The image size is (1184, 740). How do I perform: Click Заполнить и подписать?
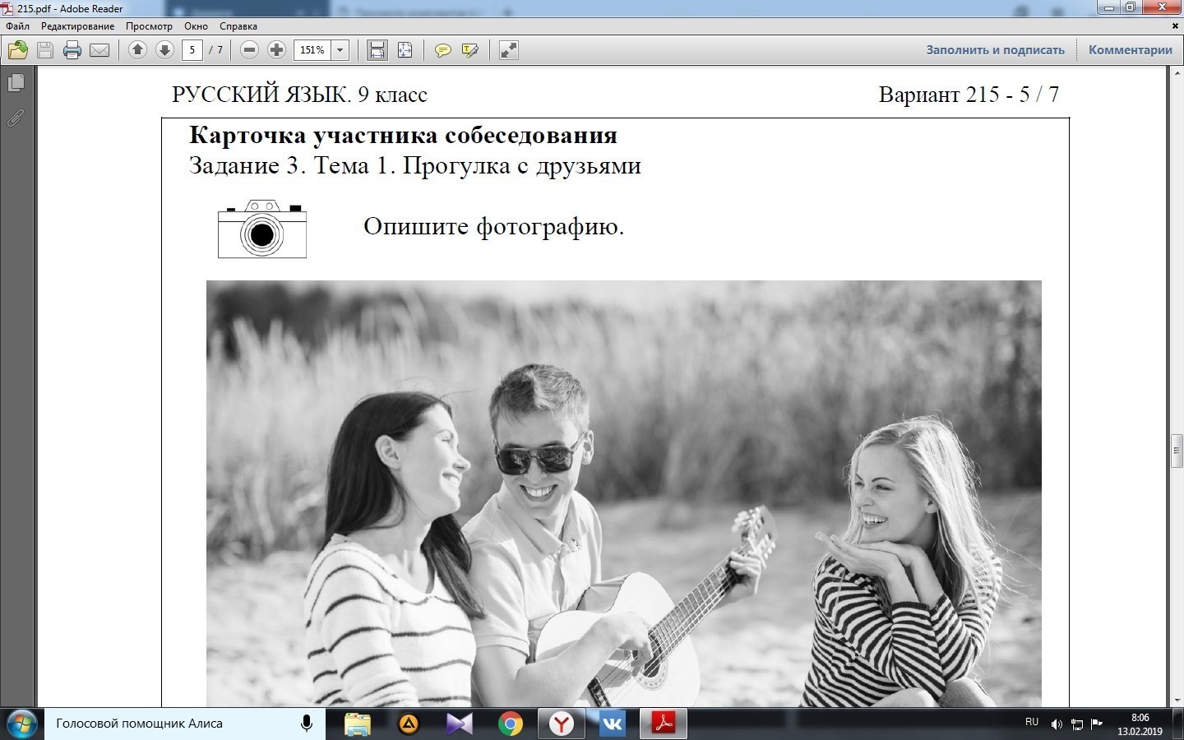995,50
